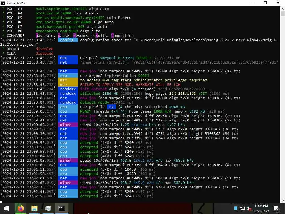Viewport: 285px width, 214px height.
Task: Click monerohash.com:9999 pool address
Action: [x=57, y=31]
